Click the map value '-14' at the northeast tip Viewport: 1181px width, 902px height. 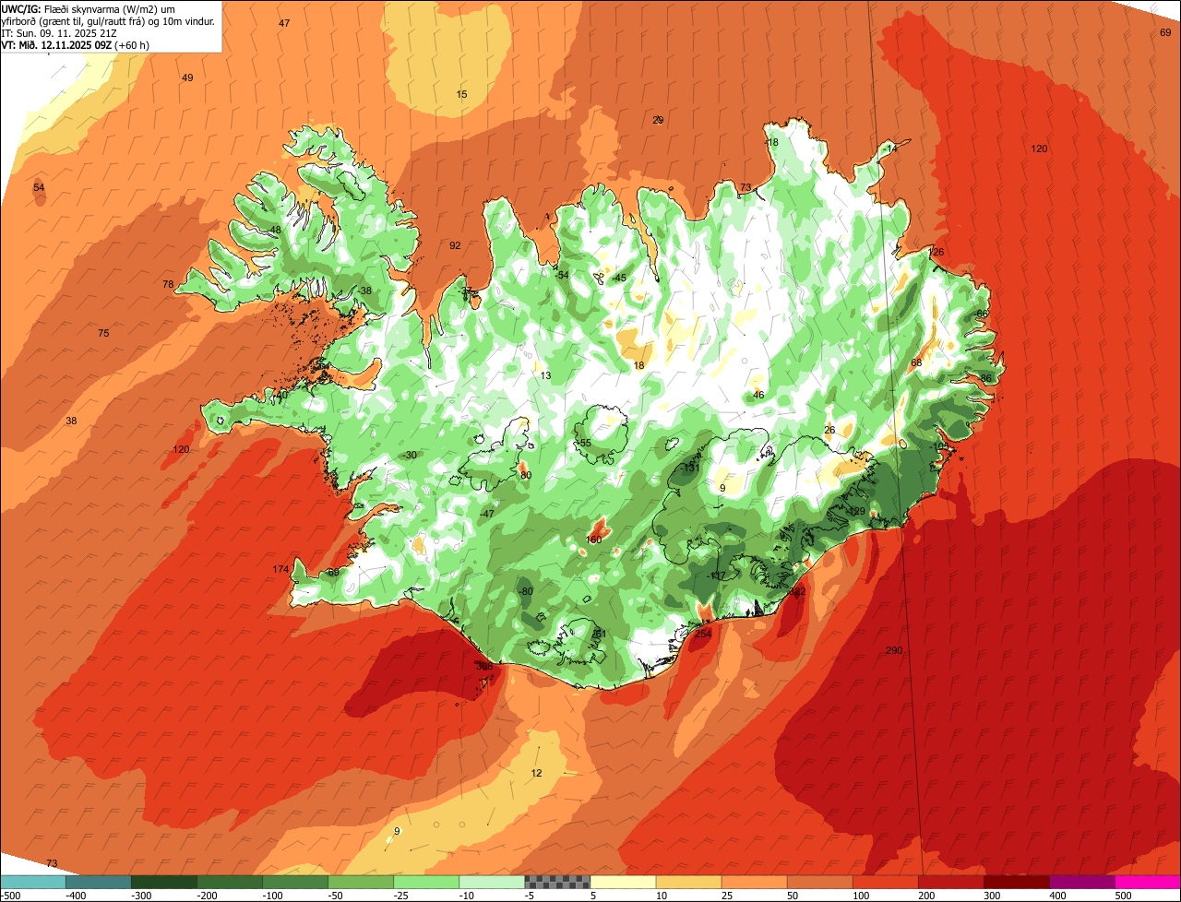[889, 148]
